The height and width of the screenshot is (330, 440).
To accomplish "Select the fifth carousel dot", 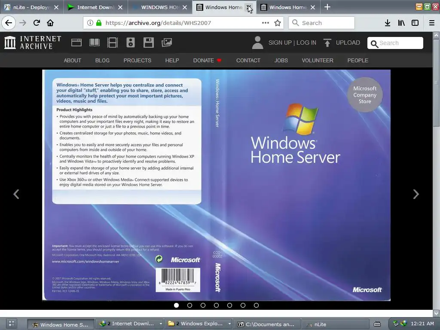I will (x=229, y=306).
